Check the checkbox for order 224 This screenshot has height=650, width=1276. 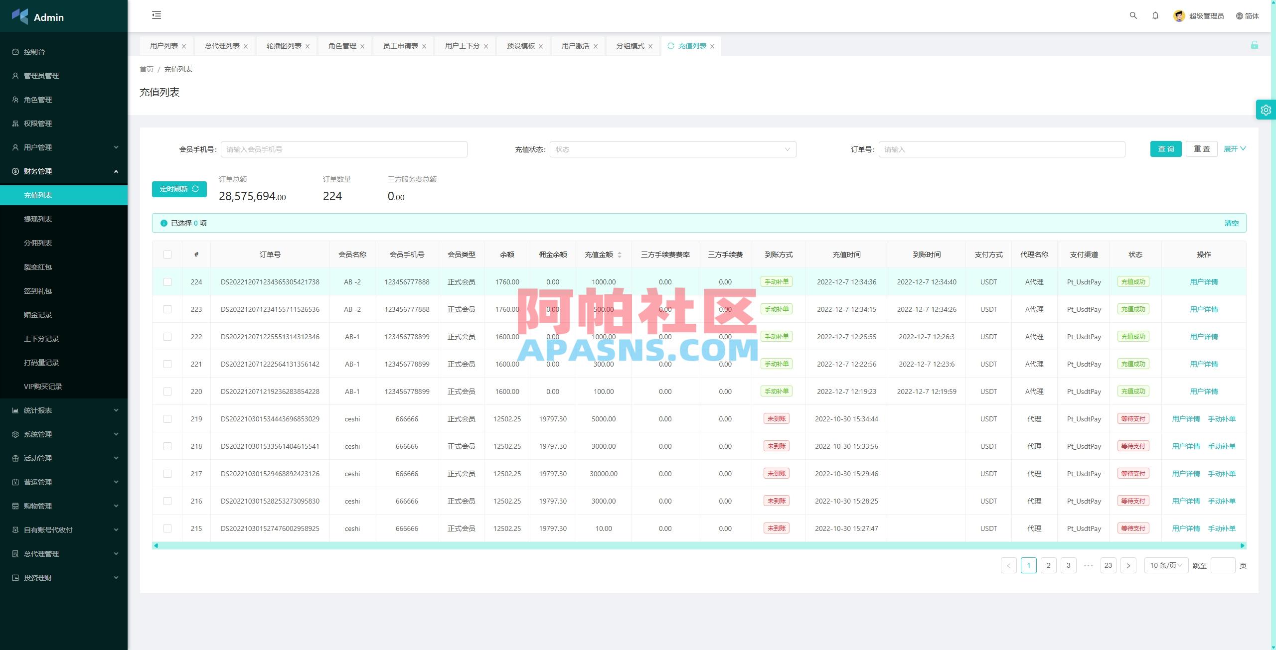point(167,281)
